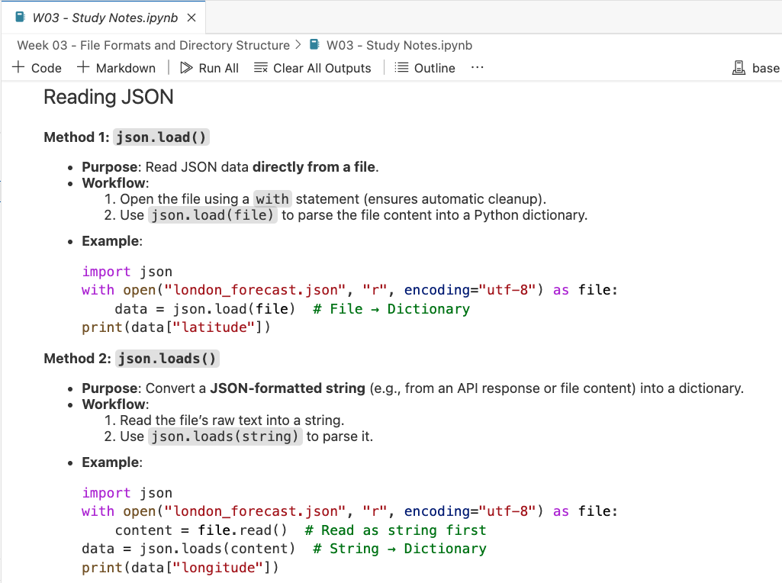782x583 pixels.
Task: Click the print(data["latitude"]) code line
Action: click(x=176, y=327)
